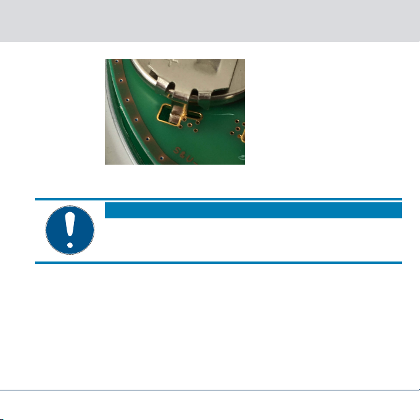Click the copper ring with blue dots on the PCB
The image size is (420, 420).
coord(135,112)
